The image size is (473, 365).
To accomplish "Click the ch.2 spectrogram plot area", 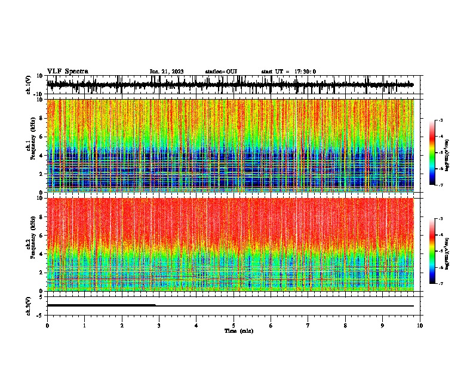I will [x=230, y=245].
